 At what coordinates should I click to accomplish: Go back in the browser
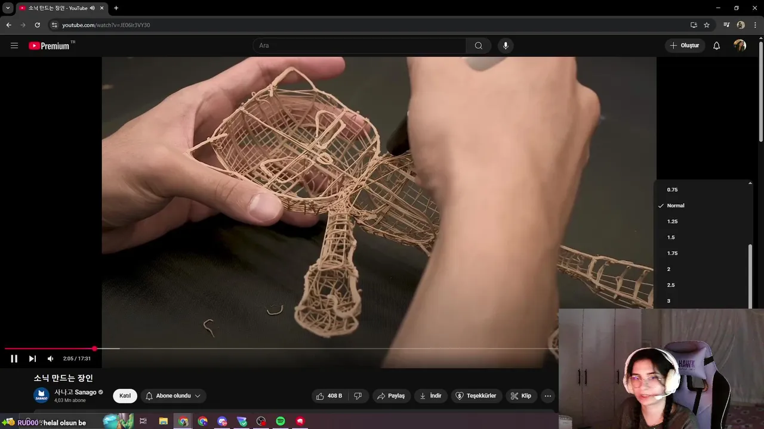tap(8, 25)
